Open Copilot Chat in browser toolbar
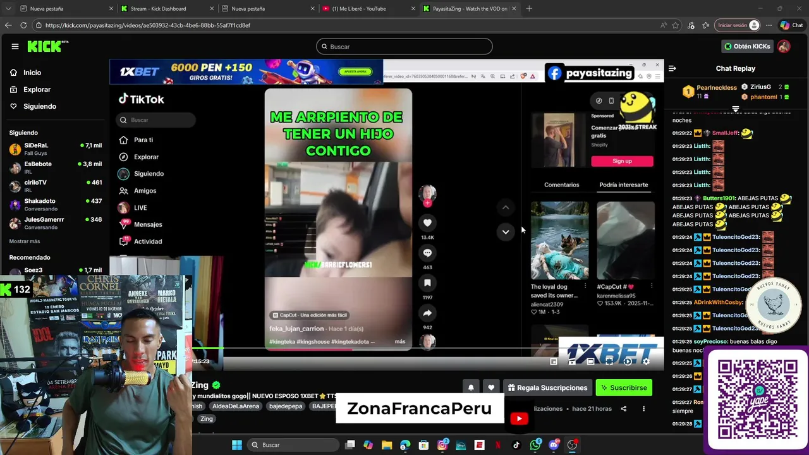809x455 pixels. (791, 25)
